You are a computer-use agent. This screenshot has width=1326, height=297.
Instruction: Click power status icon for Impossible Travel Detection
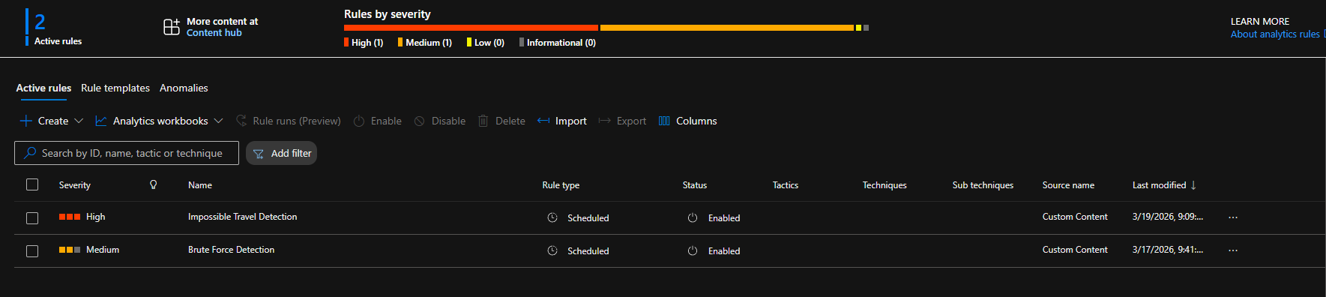click(693, 217)
